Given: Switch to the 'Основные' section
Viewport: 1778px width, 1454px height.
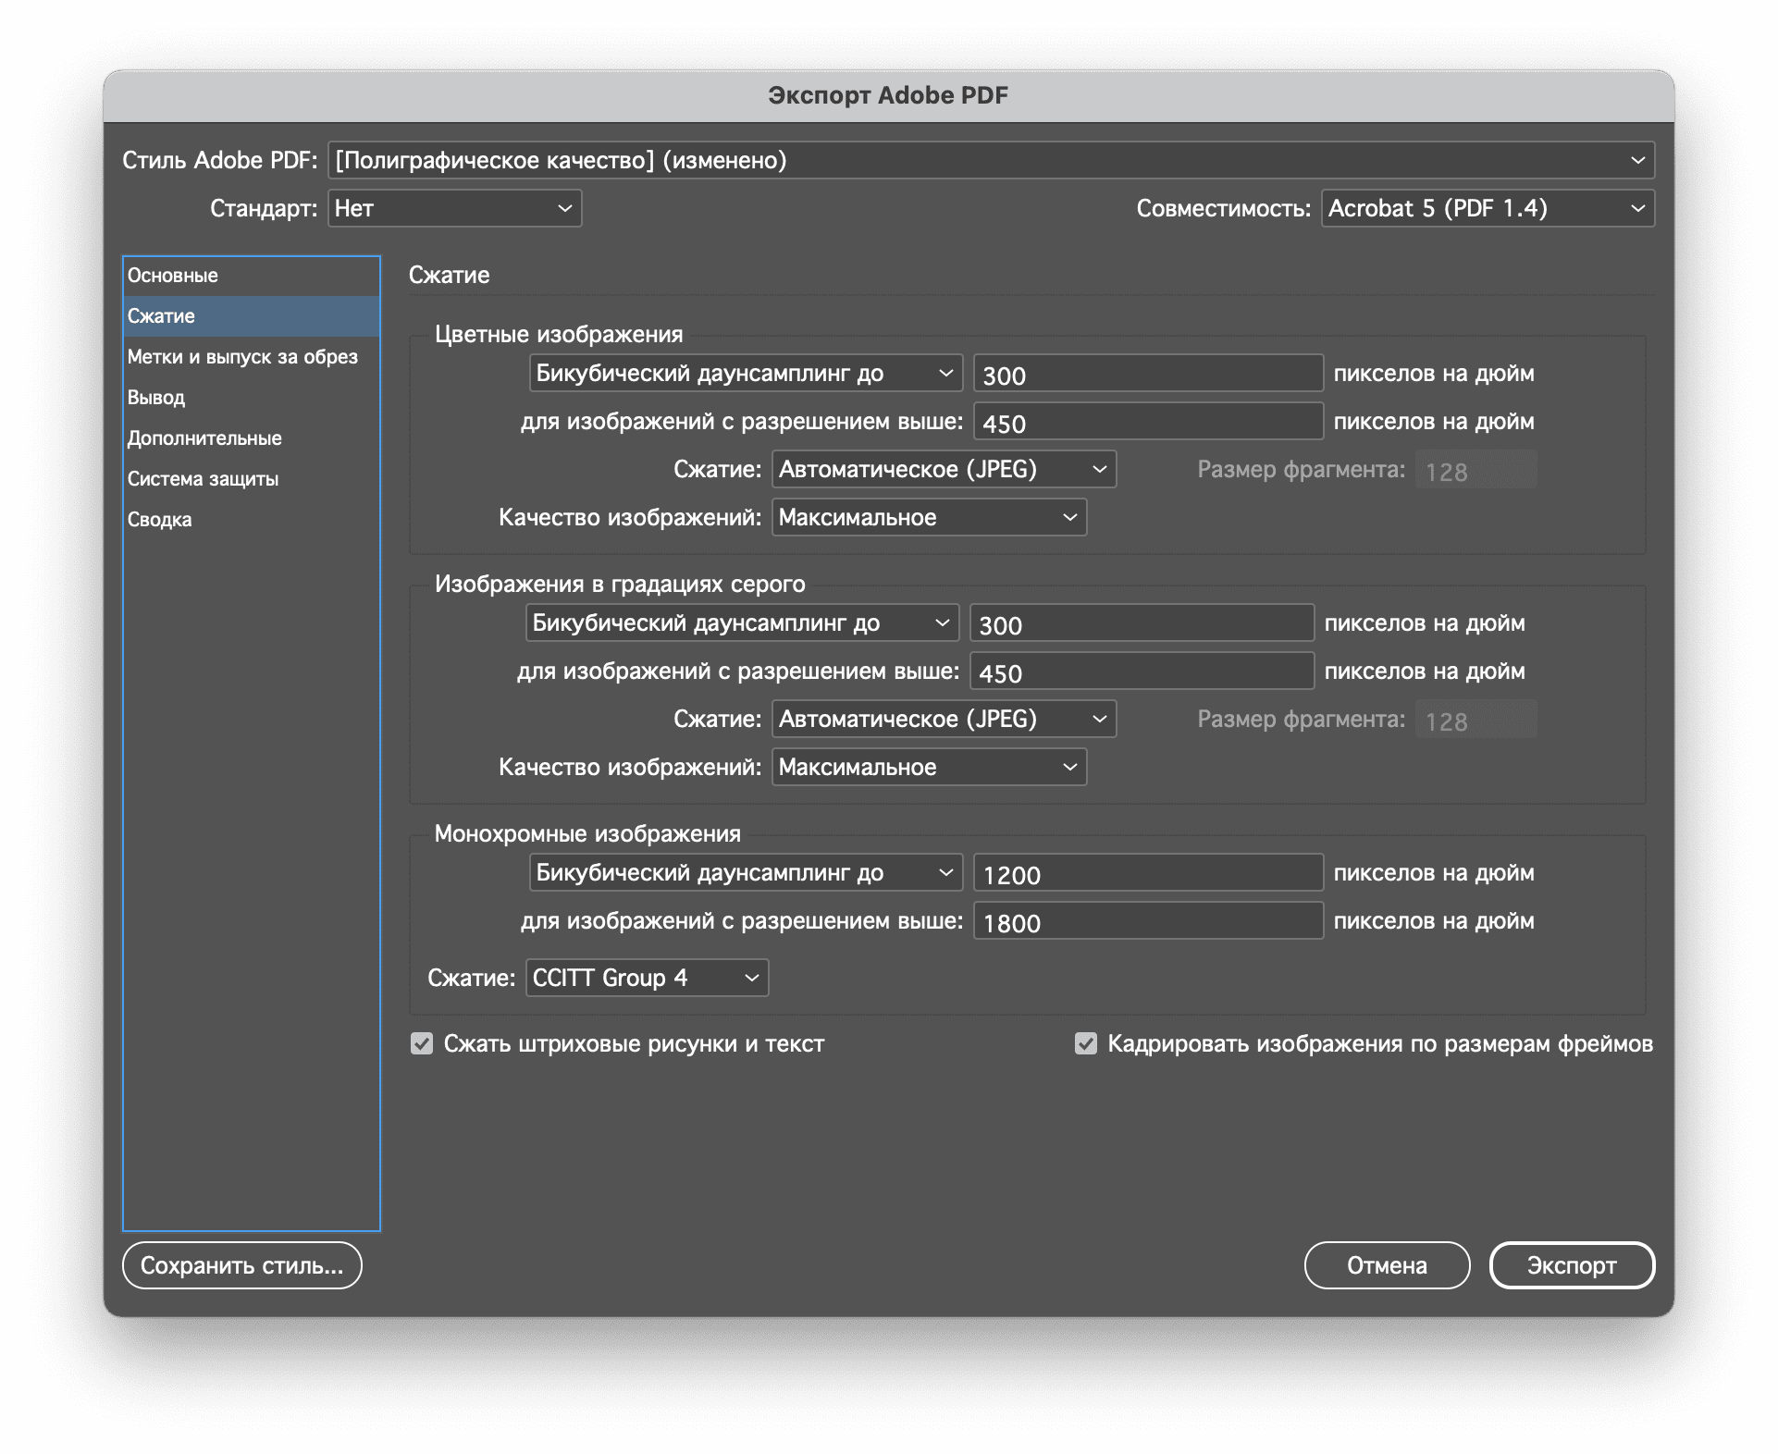Looking at the screenshot, I should pos(251,276).
